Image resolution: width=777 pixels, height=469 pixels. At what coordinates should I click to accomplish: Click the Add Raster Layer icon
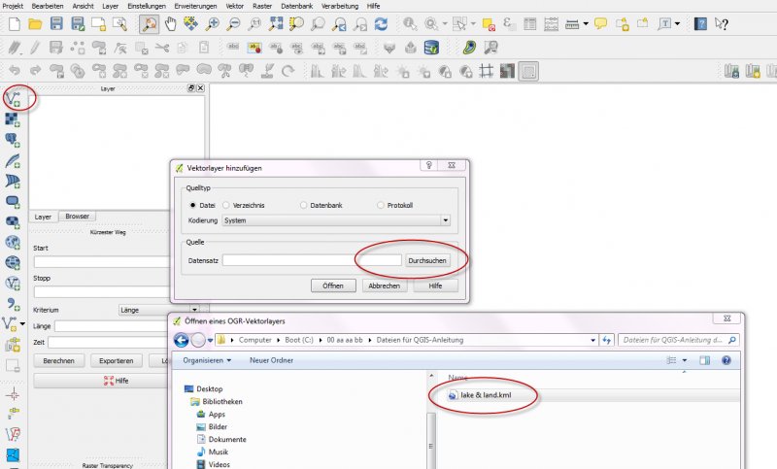(x=13, y=118)
